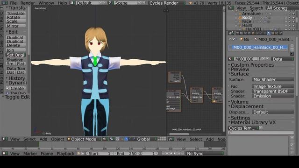Screen dimensions: 299x168
Task: Click the Delete button
Action: [16, 45]
